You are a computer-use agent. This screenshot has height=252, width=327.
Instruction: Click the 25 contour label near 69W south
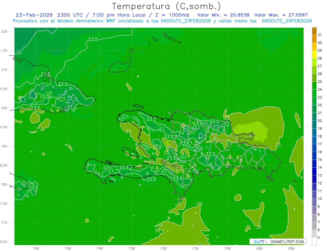(x=259, y=227)
